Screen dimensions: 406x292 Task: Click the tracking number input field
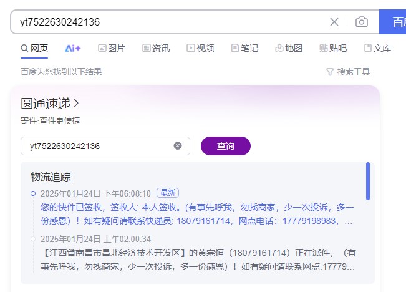pyautogui.click(x=105, y=146)
